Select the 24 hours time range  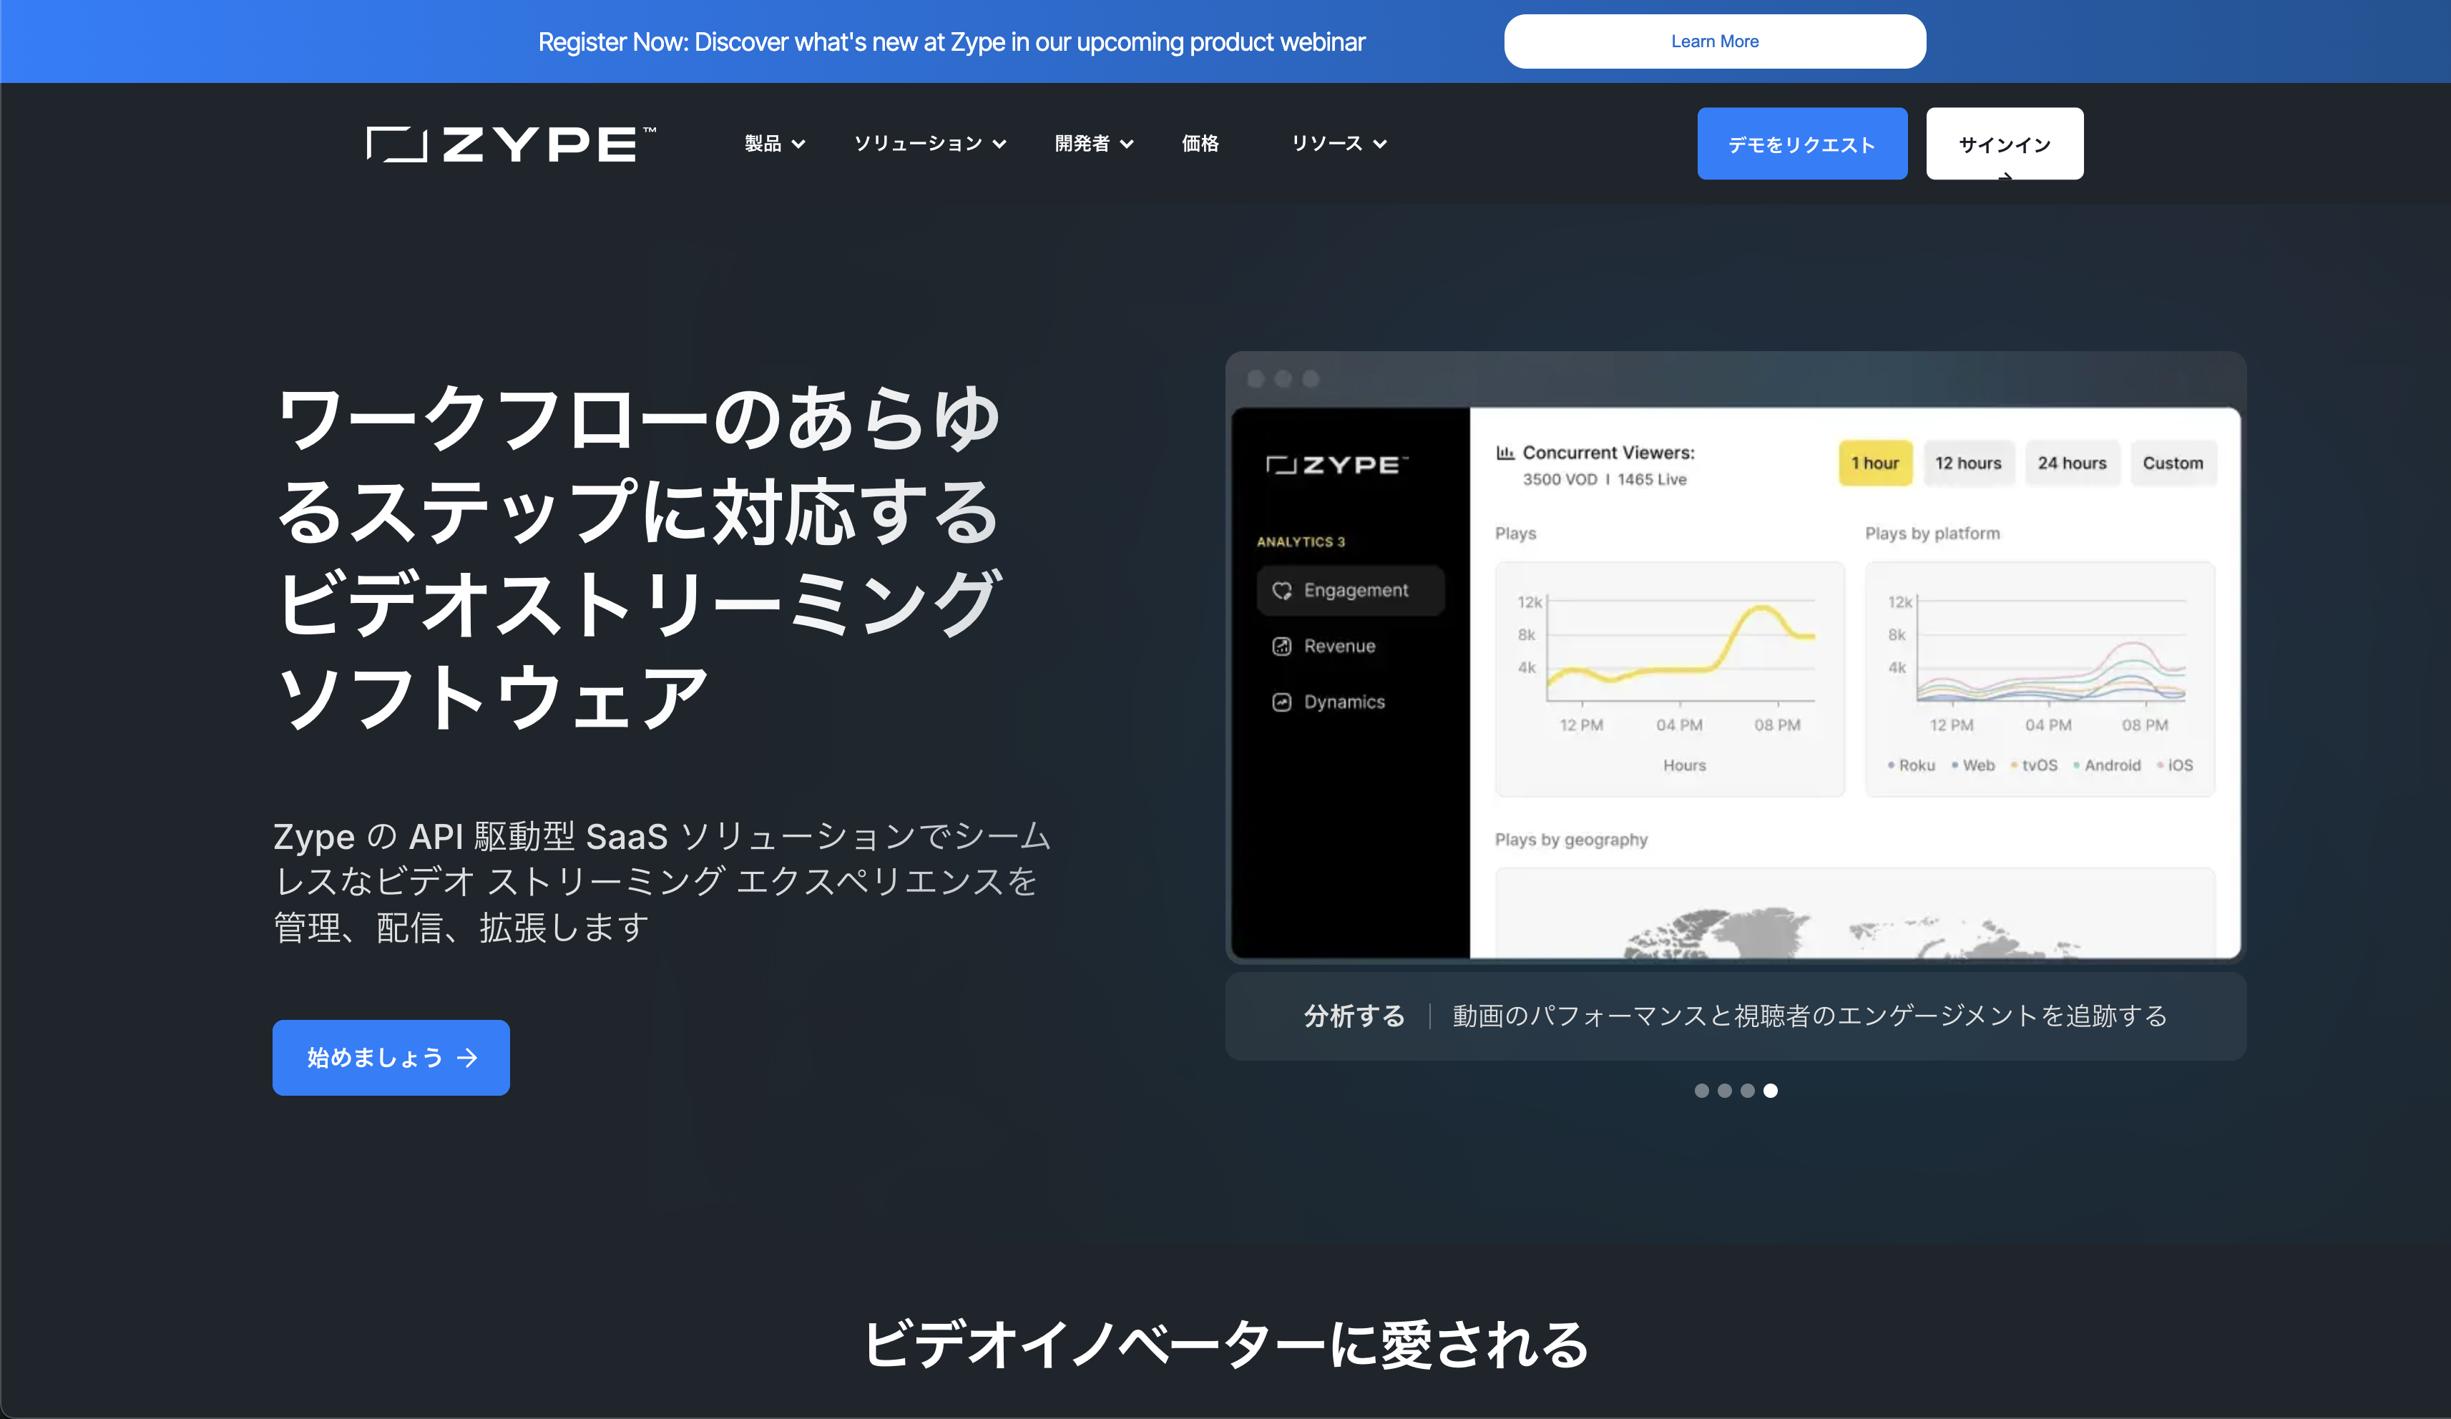pyautogui.click(x=2072, y=463)
